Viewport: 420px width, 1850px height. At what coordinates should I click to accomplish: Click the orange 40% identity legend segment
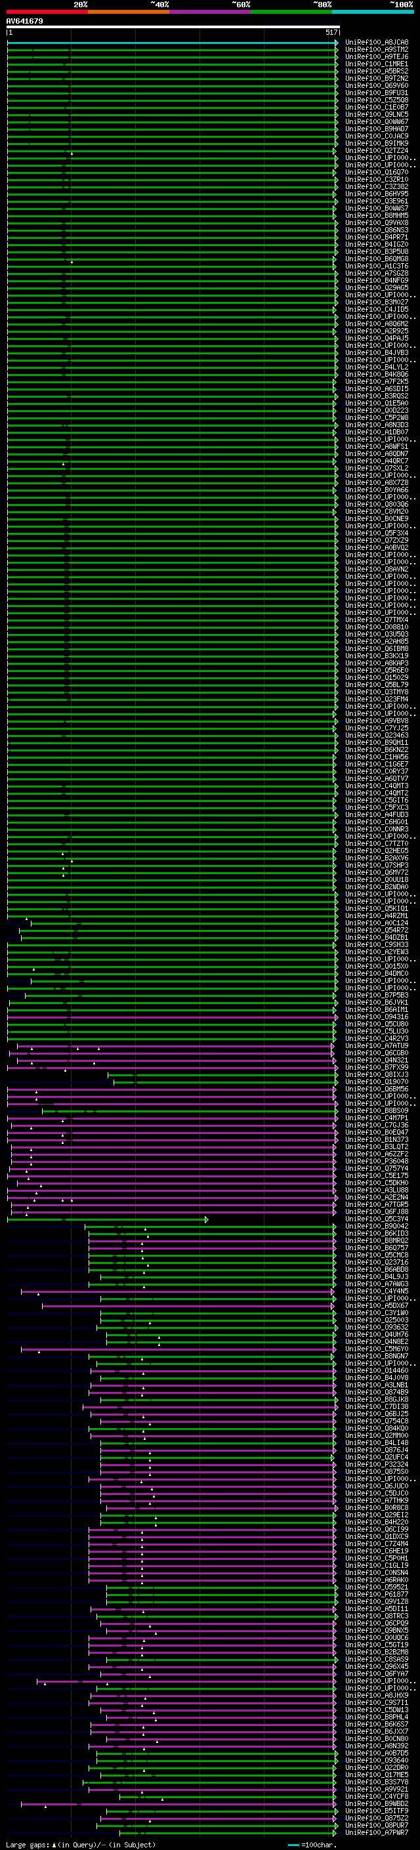coord(129,12)
